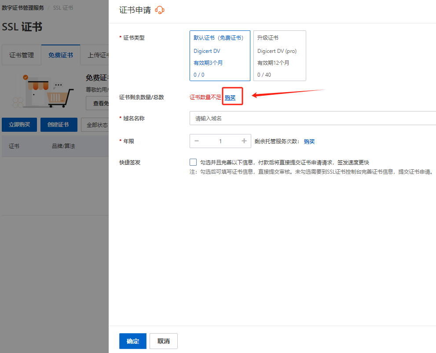Enable the 快捷签发 checkbox
This screenshot has height=353, width=436.
coord(193,162)
